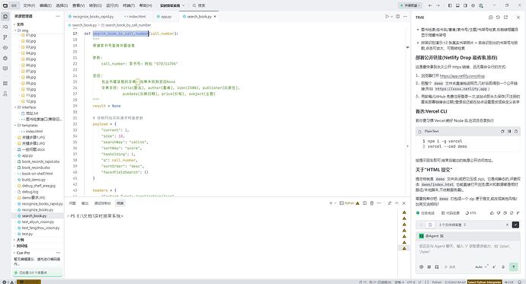Maximize terminal panel with up chevron
Image resolution: width=526 pixels, height=284 pixels.
(397, 203)
